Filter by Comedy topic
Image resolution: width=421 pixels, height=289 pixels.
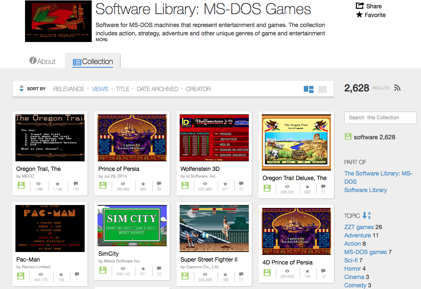355,285
